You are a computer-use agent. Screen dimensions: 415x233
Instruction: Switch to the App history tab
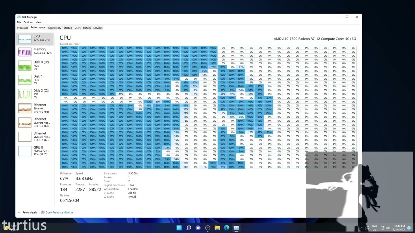tap(54, 28)
